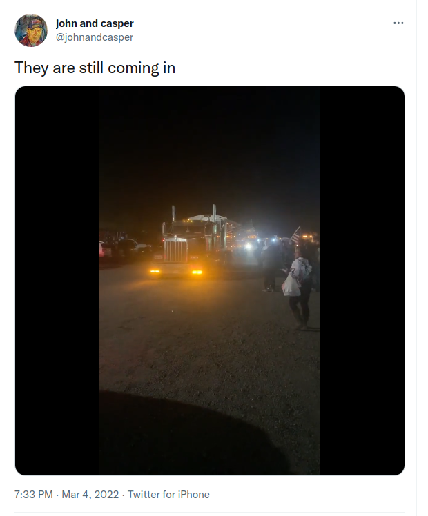The image size is (428, 516).
Task: Click the truck's amber headlights in video
Action: click(176, 272)
